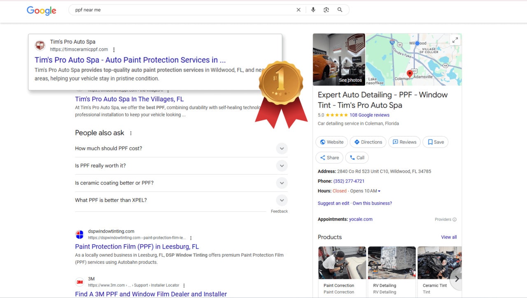Open options menu next to People also ask
527x298 pixels.
tap(131, 133)
